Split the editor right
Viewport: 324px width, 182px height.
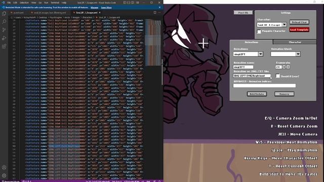click(155, 13)
